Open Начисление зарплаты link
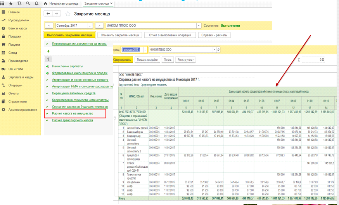Viewport: 339px width, 205px height. [67, 67]
